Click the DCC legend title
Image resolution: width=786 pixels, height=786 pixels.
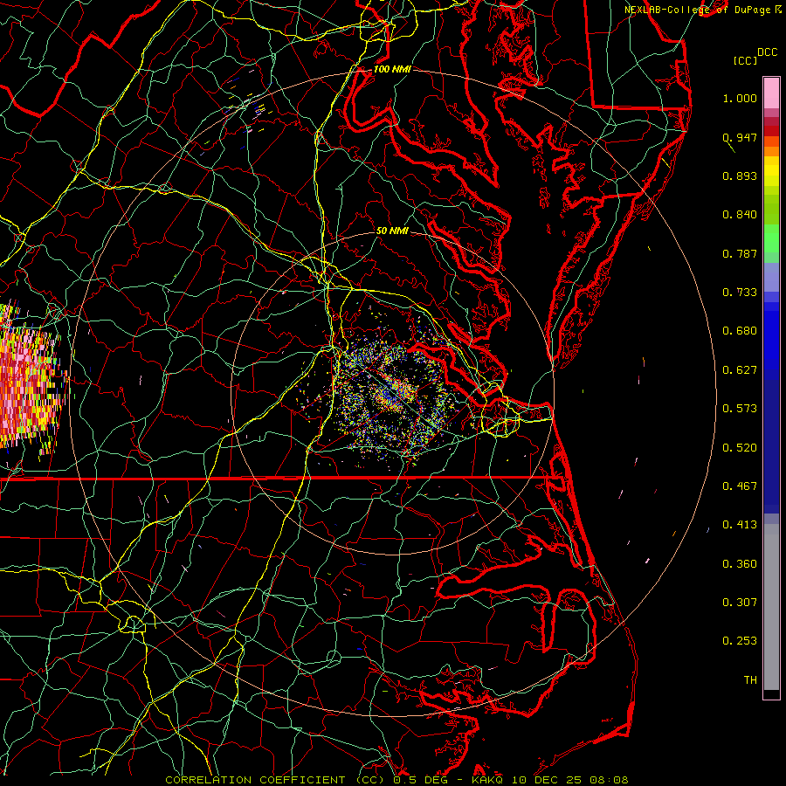[767, 52]
